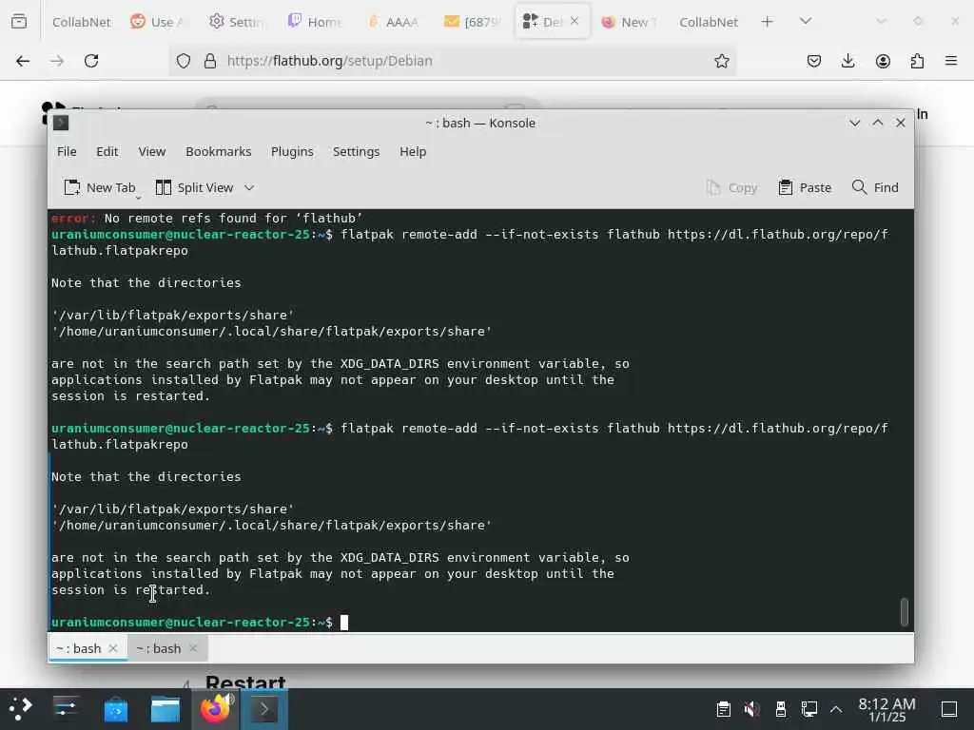Open the KDE application launcher

click(21, 708)
